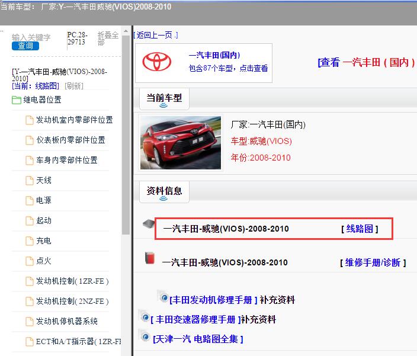Click the green folder icon beside 继电器位置
The width and height of the screenshot is (417, 356).
17,100
